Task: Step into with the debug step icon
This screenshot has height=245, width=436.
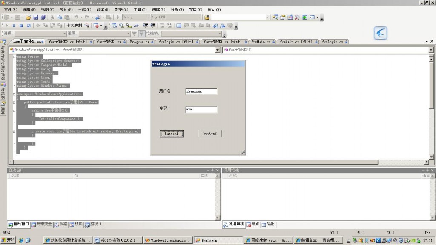Action: [x=45, y=26]
